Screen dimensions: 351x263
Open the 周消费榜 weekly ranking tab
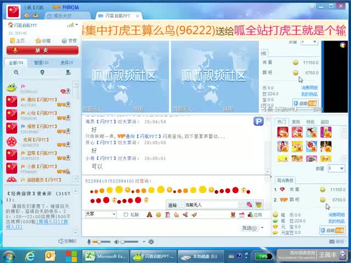285,180
